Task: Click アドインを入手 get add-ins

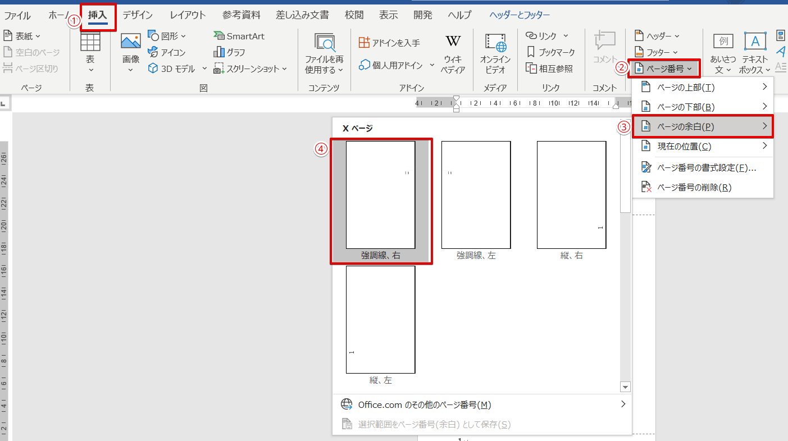Action: (x=389, y=43)
